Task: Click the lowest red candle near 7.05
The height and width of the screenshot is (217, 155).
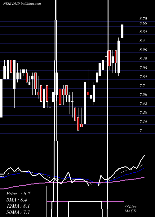Action: click(78, 124)
